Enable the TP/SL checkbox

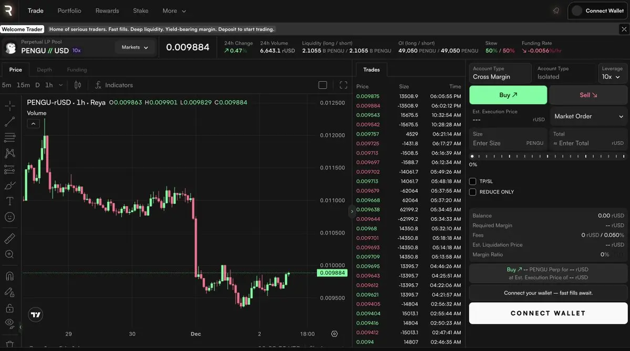pos(472,182)
